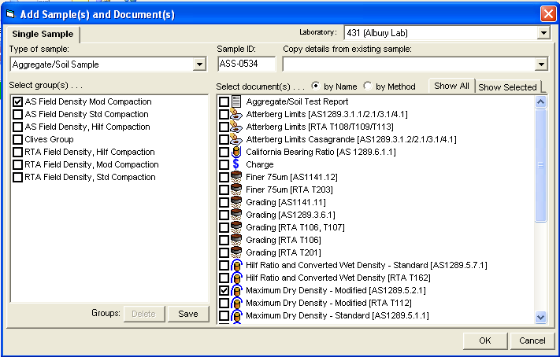Open the Laboratory dropdown

[542, 33]
